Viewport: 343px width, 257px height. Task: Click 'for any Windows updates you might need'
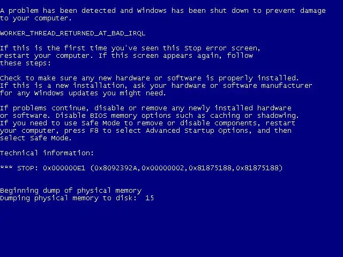(x=82, y=93)
